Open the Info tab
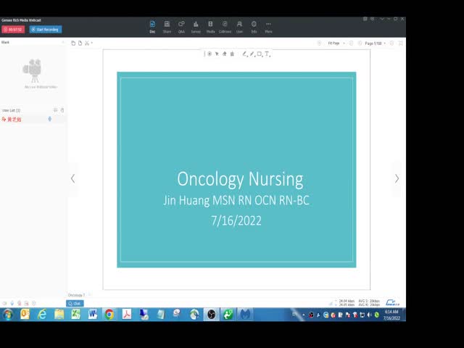Screen dimensions: 464x348 click(x=254, y=27)
